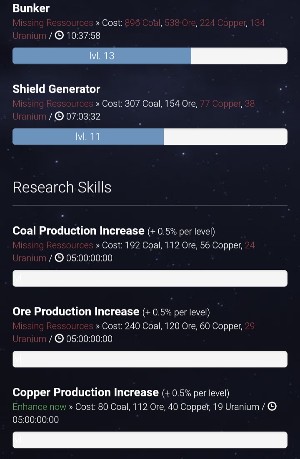Viewport: 300px width, 459px height.
Task: Click the Shield Generator clock icon
Action: (59, 116)
